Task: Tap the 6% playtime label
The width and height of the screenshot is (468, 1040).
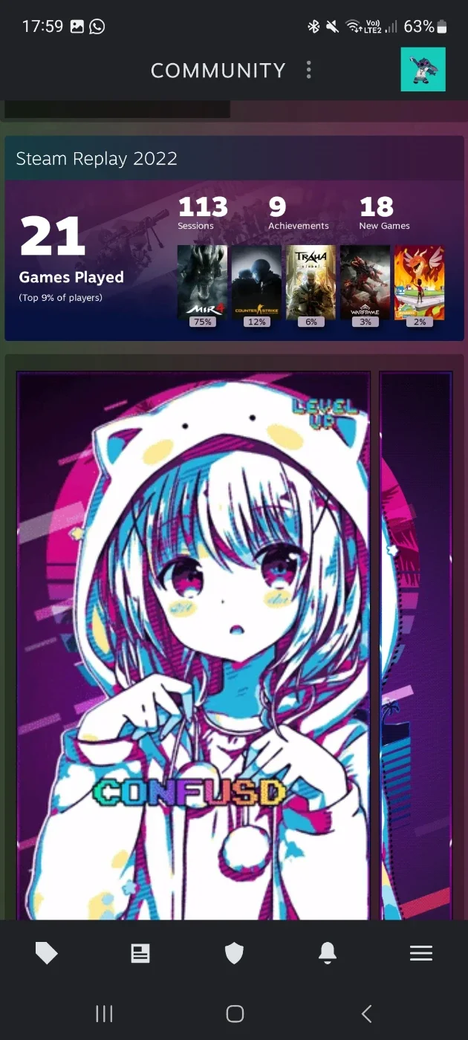Action: click(311, 322)
